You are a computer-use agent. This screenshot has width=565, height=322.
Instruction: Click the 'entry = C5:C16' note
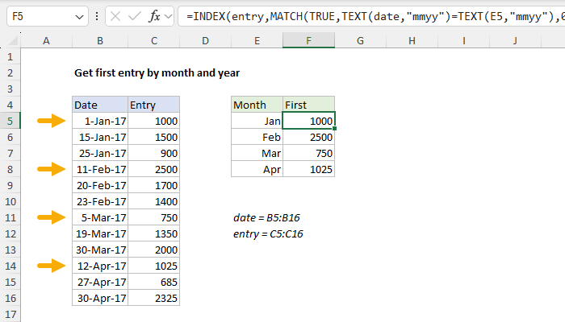268,234
